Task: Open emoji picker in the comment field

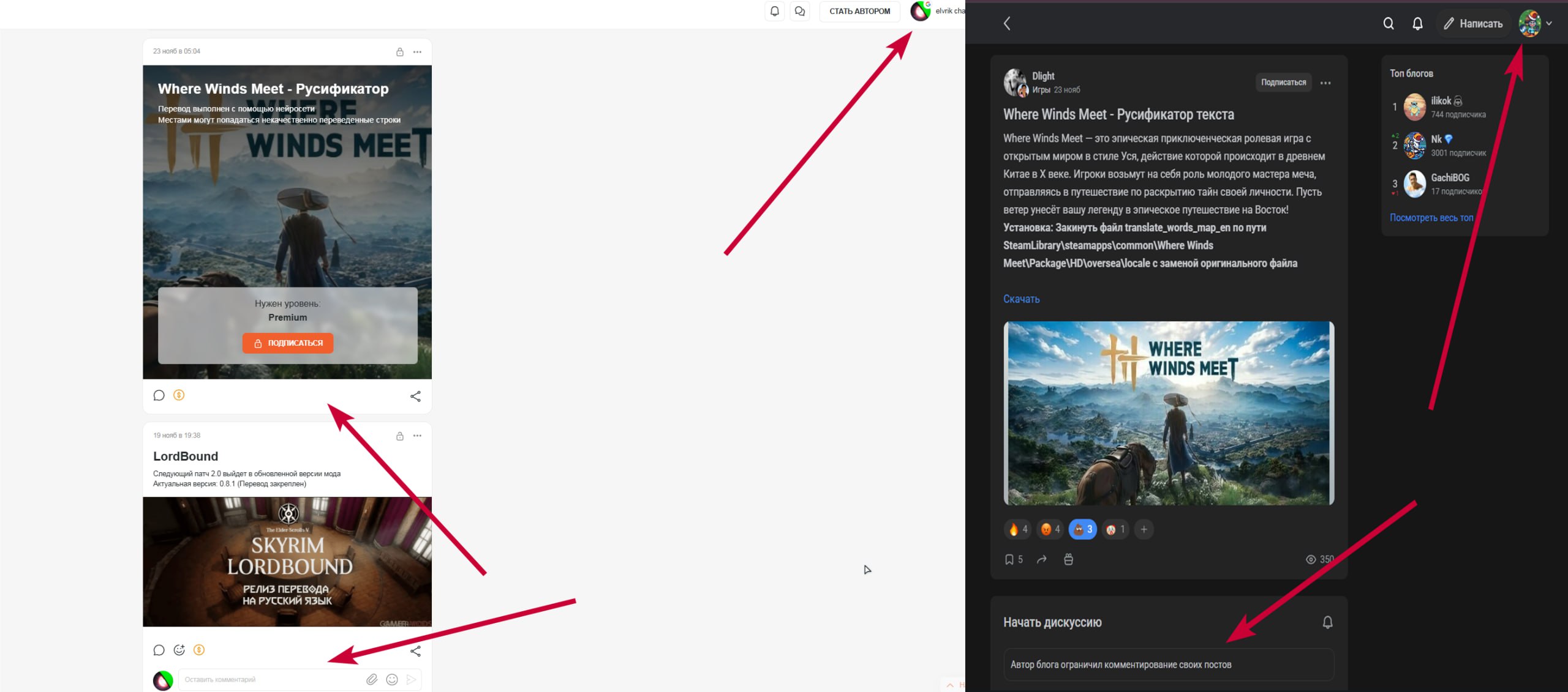Action: pyautogui.click(x=392, y=679)
